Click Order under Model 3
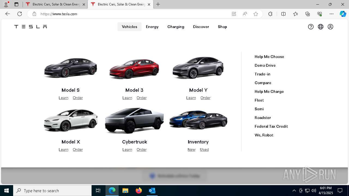Image resolution: width=349 pixels, height=196 pixels. click(142, 98)
